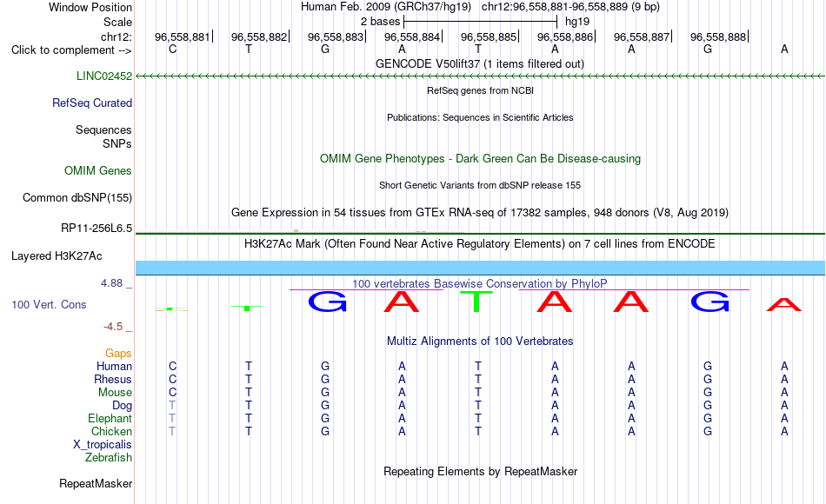Click the chr12:96,558,881-96,558,889 coordinates text
Screen dimensions: 826x504
click(570, 7)
